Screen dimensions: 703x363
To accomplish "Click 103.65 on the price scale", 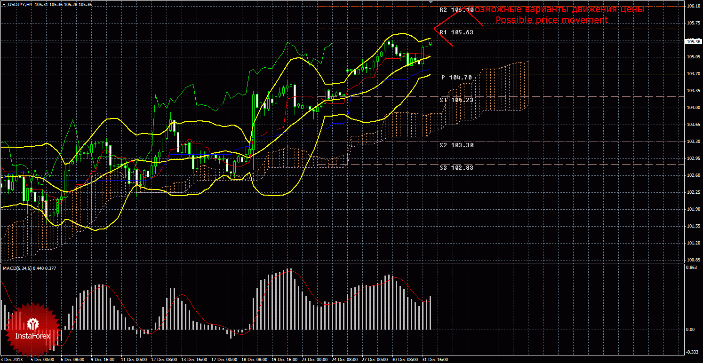I will (x=693, y=125).
